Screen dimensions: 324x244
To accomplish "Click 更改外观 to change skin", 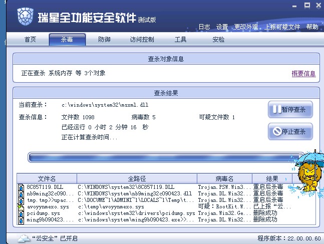I will point(246,27).
